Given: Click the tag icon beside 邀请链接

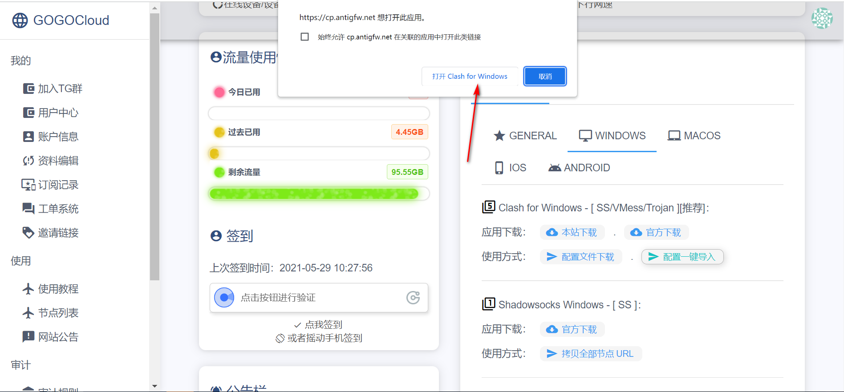Looking at the screenshot, I should (x=28, y=233).
